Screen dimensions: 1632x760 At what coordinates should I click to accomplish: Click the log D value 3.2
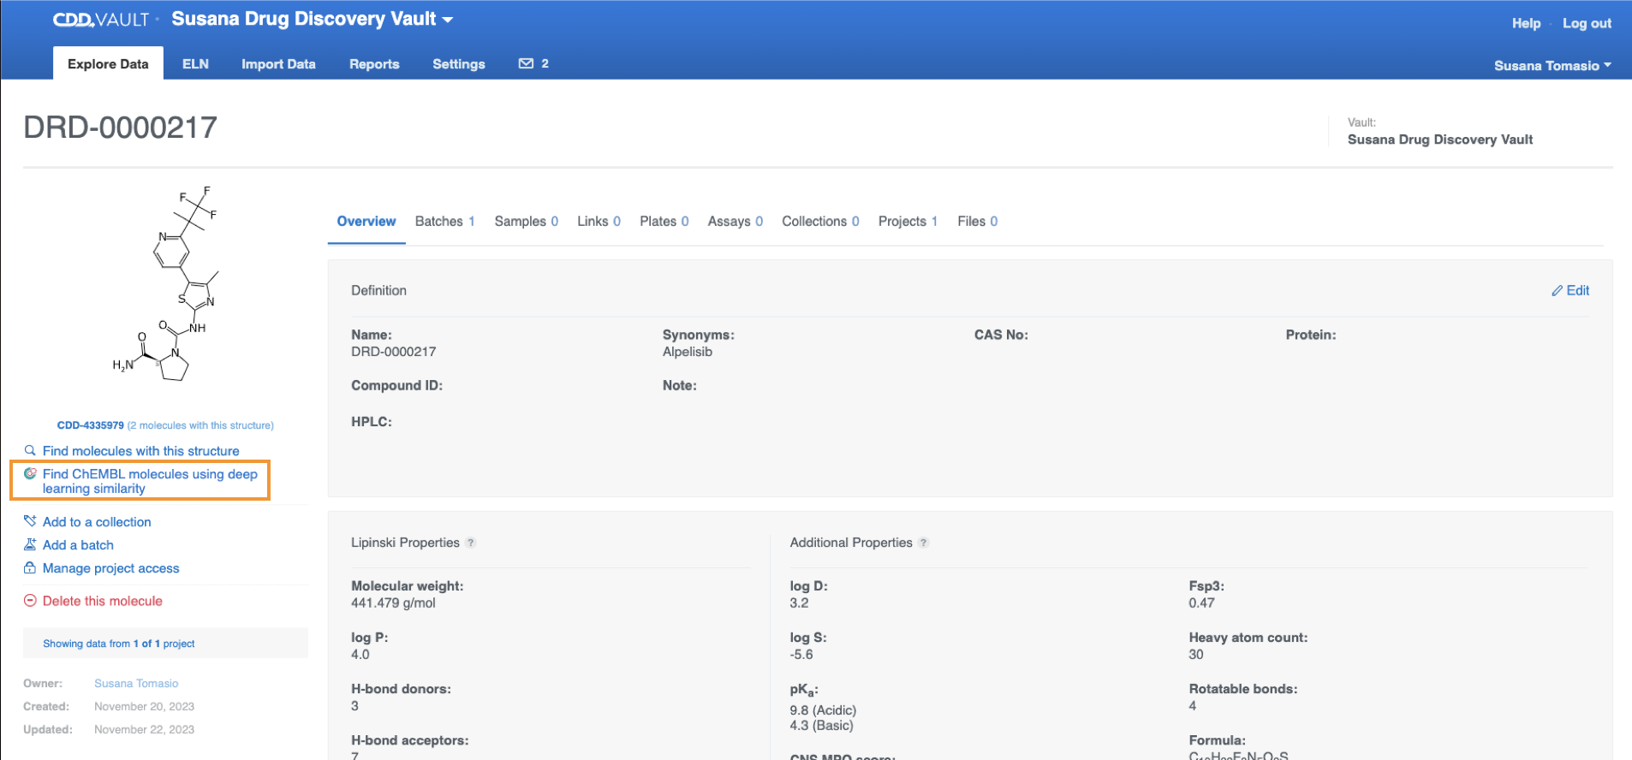pos(799,603)
